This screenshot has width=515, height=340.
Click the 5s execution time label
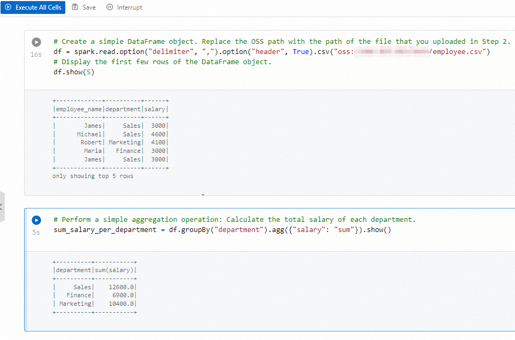point(36,233)
